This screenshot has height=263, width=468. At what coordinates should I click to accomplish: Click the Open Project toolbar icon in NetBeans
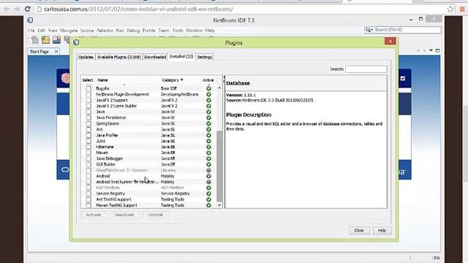[56, 39]
